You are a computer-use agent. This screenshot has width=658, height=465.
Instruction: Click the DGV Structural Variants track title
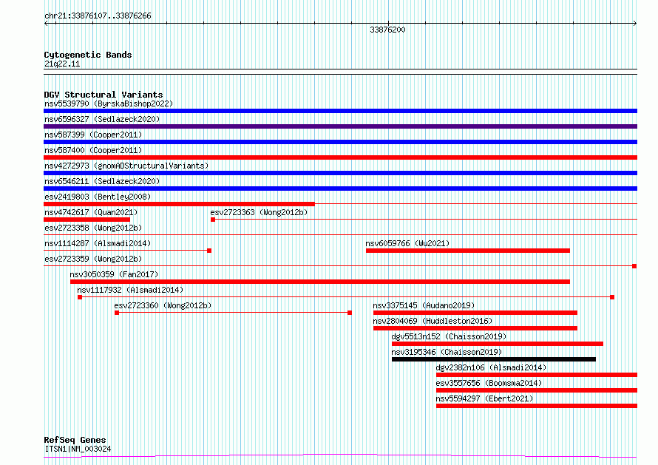(x=104, y=95)
